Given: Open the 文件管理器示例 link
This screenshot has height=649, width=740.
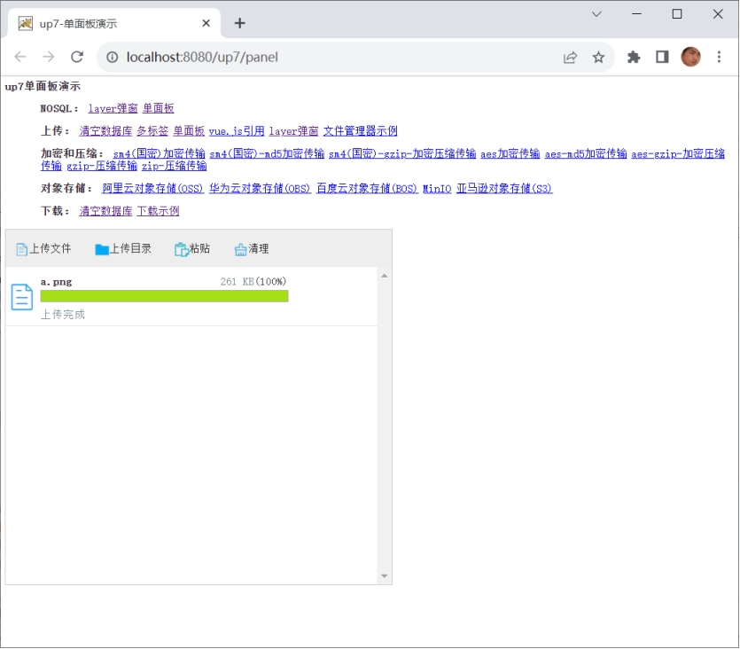Looking at the screenshot, I should 360,131.
